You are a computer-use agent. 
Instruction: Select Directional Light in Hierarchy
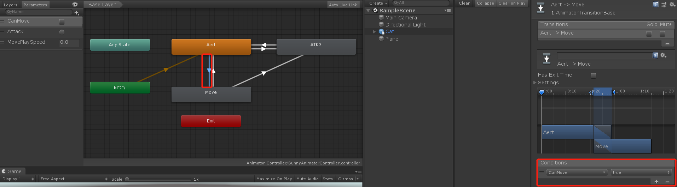coord(405,25)
